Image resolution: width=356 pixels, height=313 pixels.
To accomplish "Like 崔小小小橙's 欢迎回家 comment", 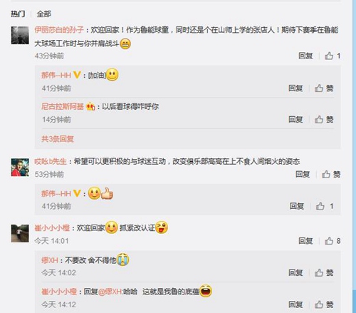I will [333, 241].
